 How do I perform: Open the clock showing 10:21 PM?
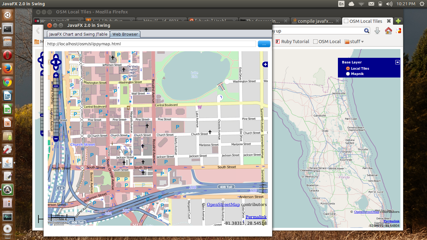click(406, 4)
